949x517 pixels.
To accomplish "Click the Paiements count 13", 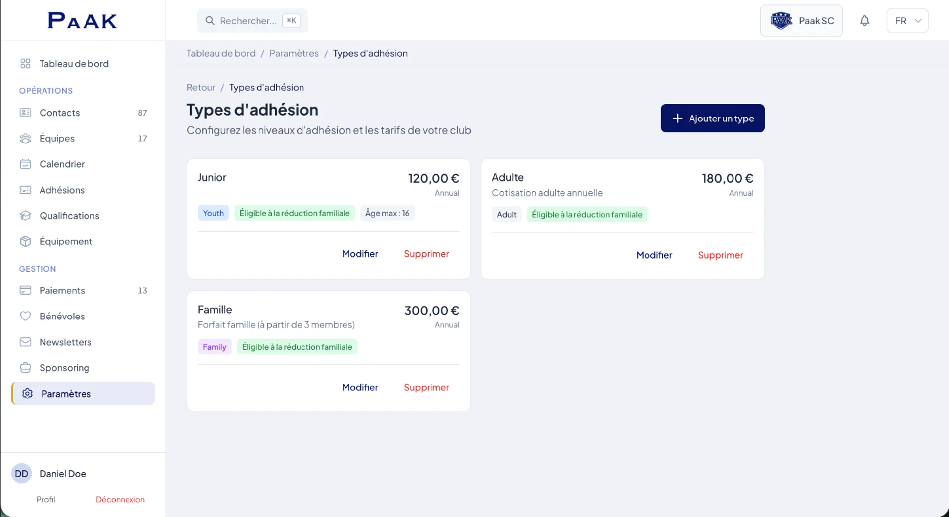I will coord(142,290).
